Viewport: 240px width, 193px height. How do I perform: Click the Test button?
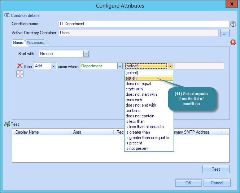pos(216,169)
